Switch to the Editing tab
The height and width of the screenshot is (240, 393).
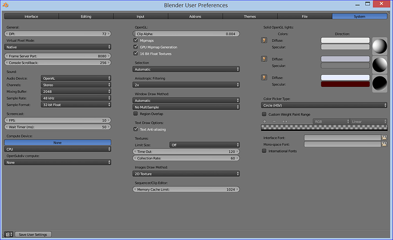[86, 17]
